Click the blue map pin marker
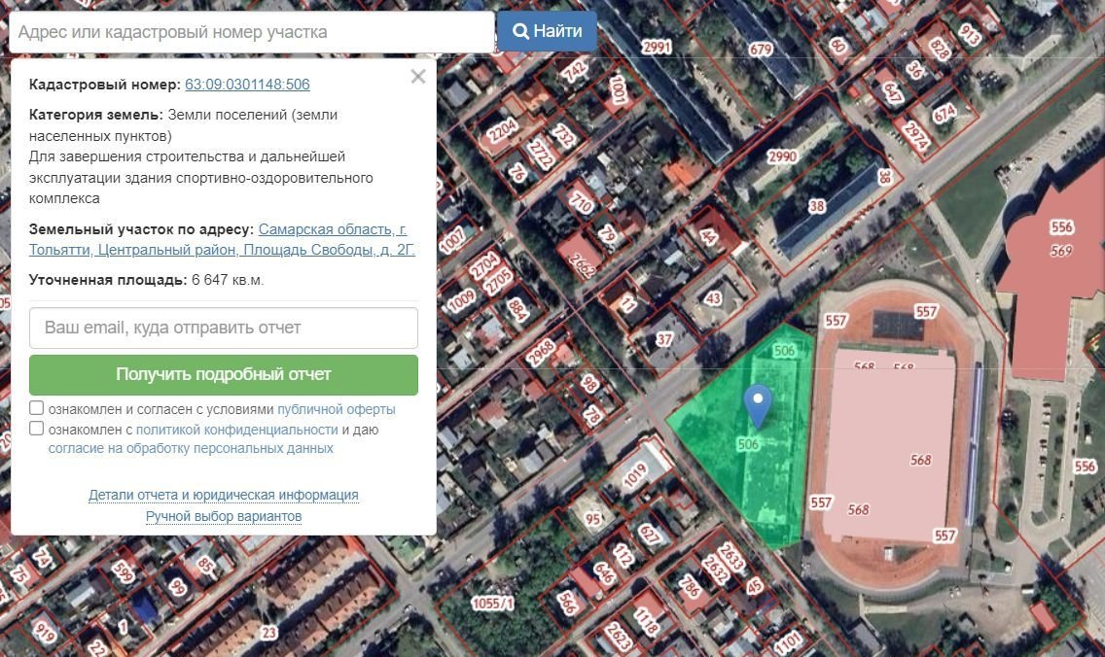Screen dimensions: 1105x657 pos(757,403)
